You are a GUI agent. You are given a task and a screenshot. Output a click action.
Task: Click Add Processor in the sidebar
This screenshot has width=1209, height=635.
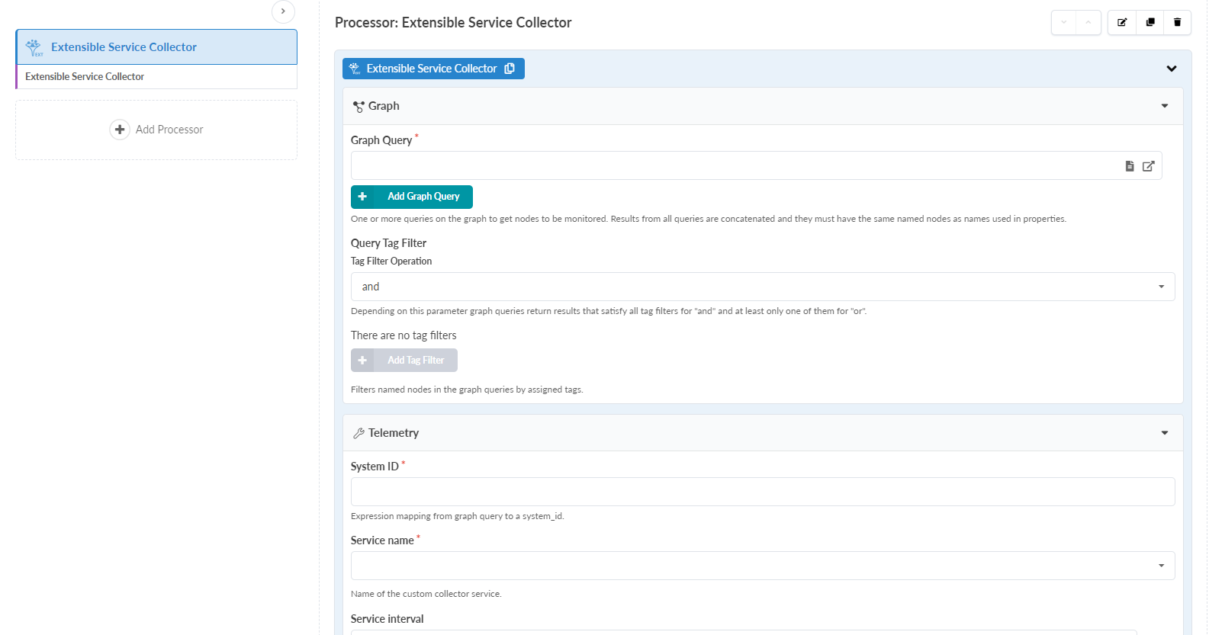pyautogui.click(x=156, y=130)
